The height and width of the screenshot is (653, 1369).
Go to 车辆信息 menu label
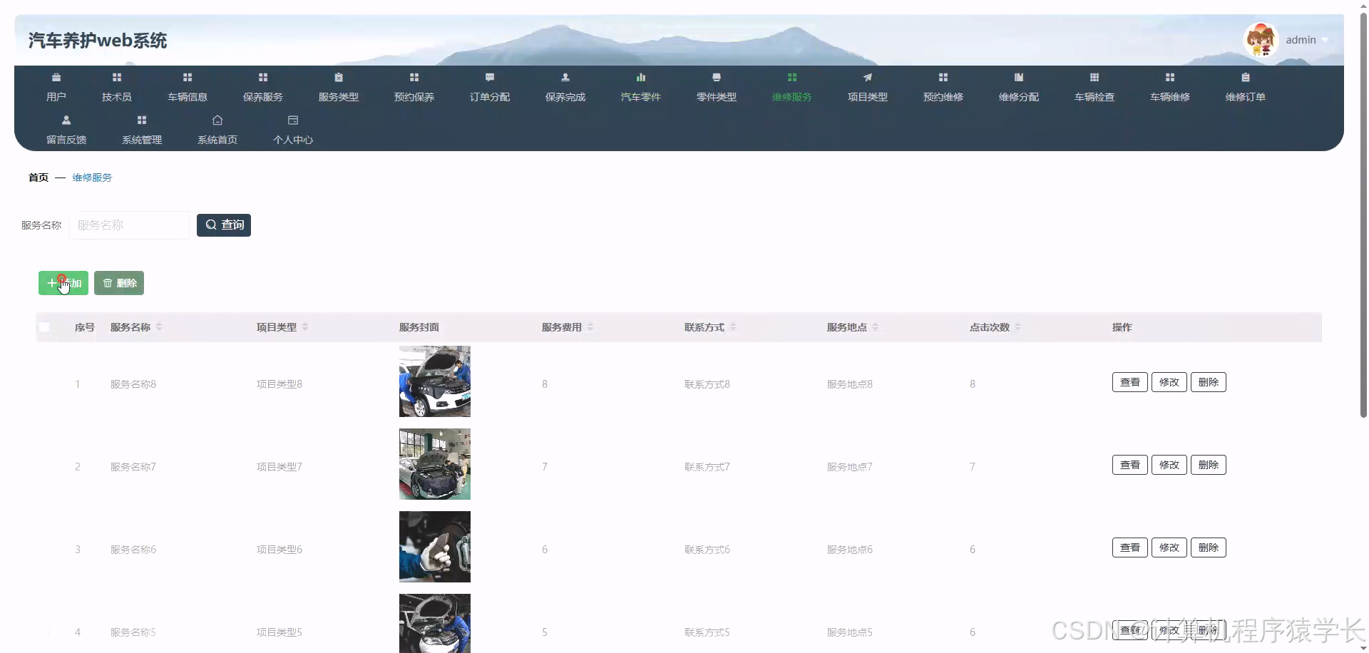188,97
